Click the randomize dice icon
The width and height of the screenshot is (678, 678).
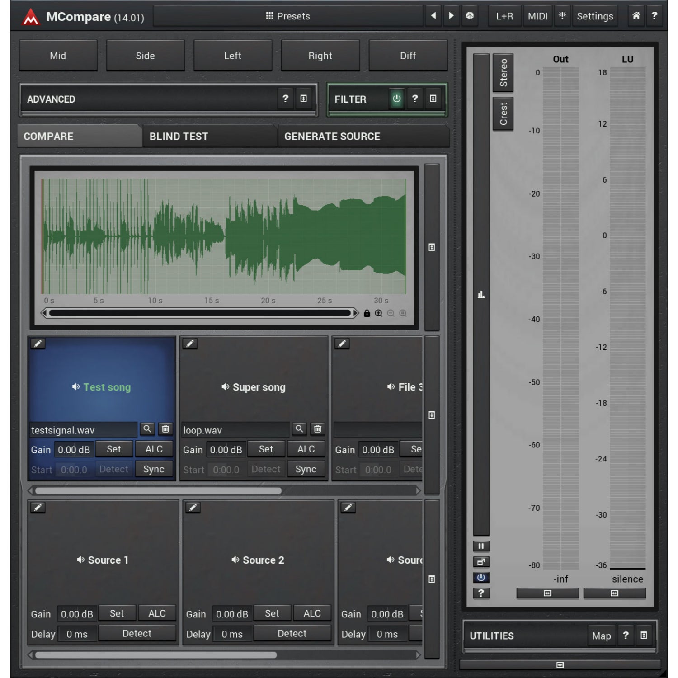470,16
